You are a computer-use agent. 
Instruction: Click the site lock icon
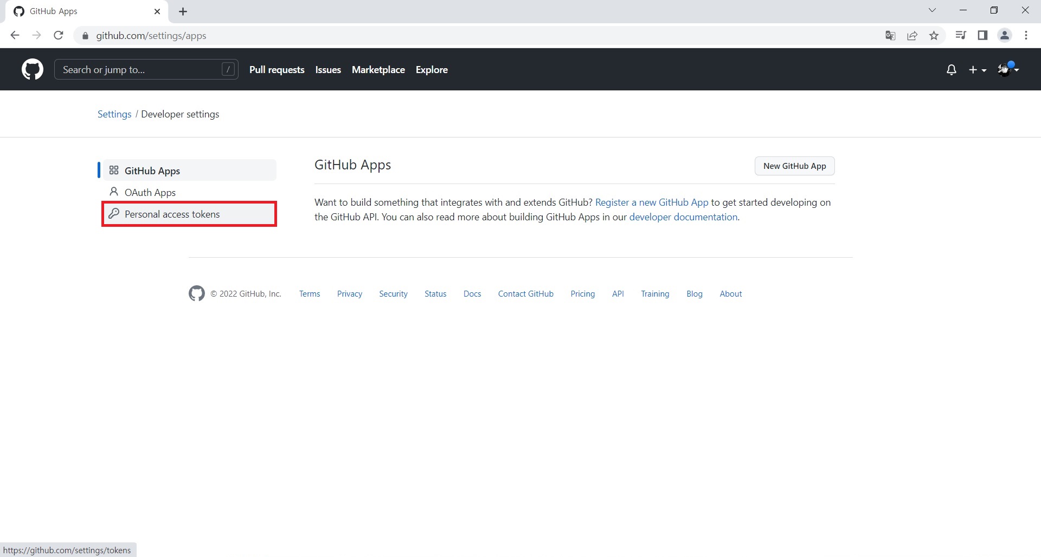click(85, 36)
